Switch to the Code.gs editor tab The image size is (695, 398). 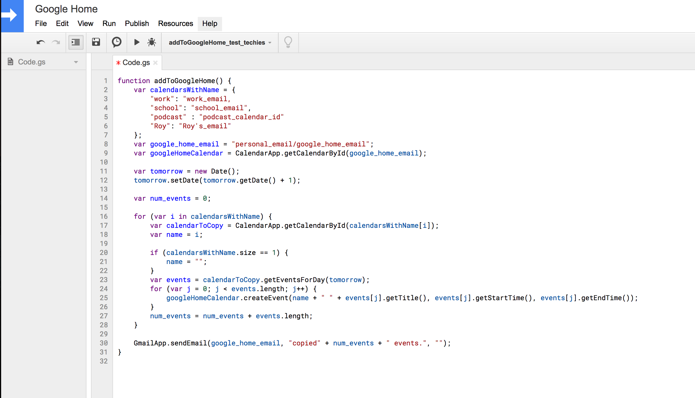136,62
